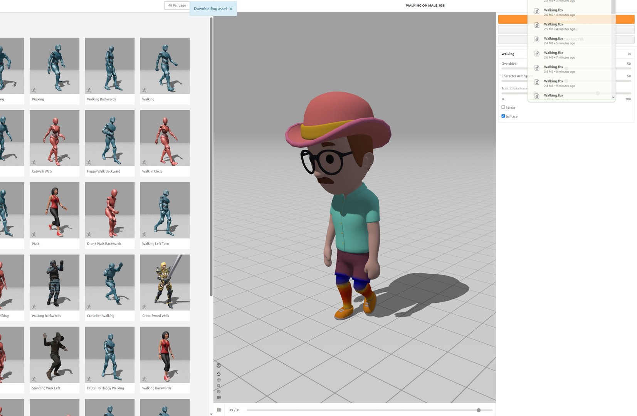Click file icon of 8 minutes ago download
This screenshot has width=637, height=416.
537,68
